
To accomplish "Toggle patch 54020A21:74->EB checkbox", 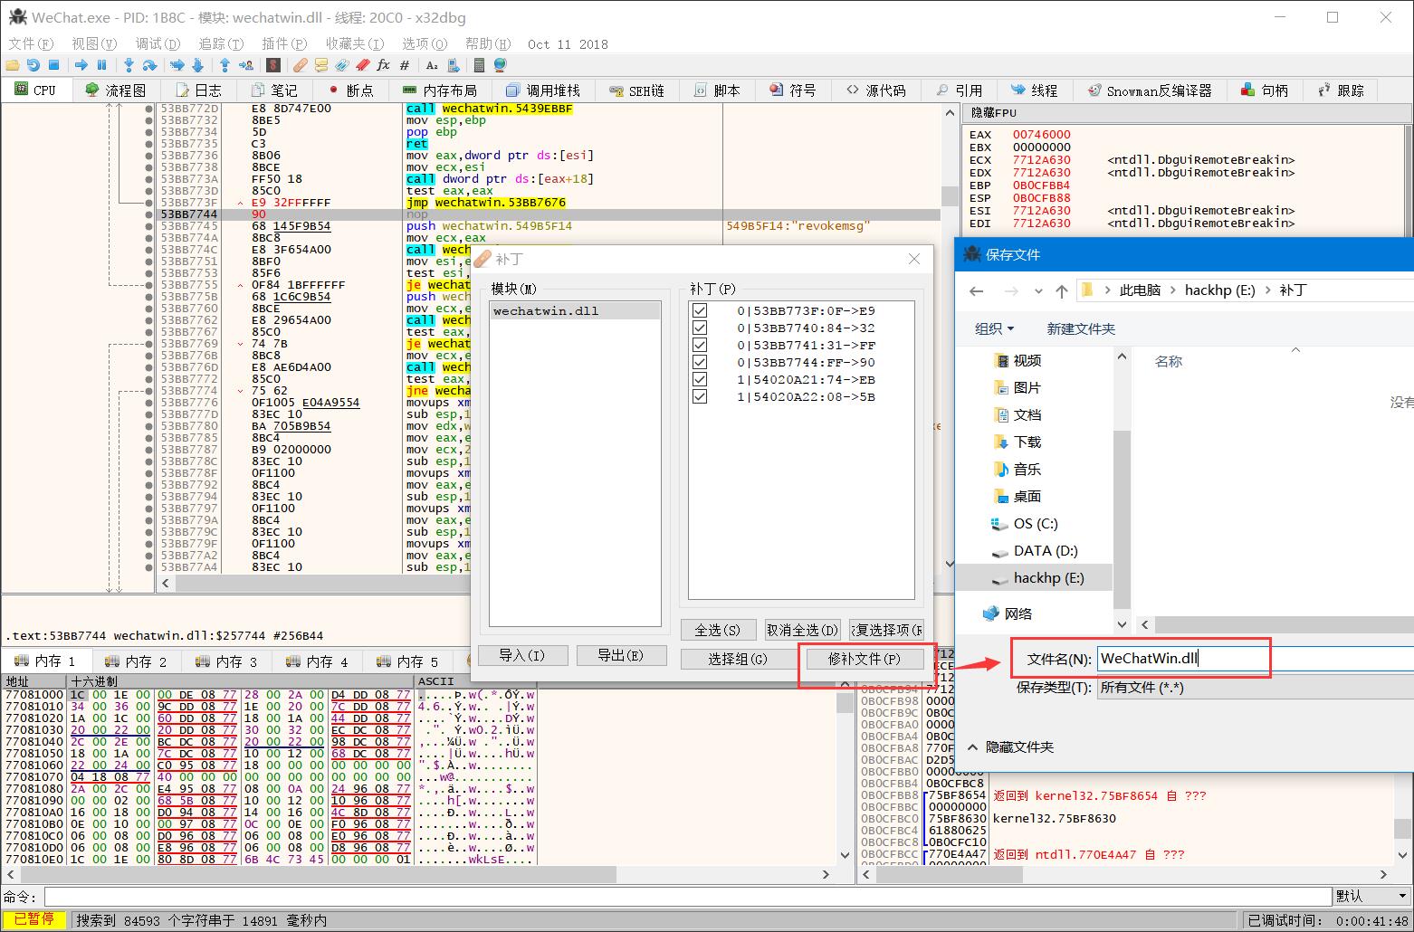I will pos(699,379).
